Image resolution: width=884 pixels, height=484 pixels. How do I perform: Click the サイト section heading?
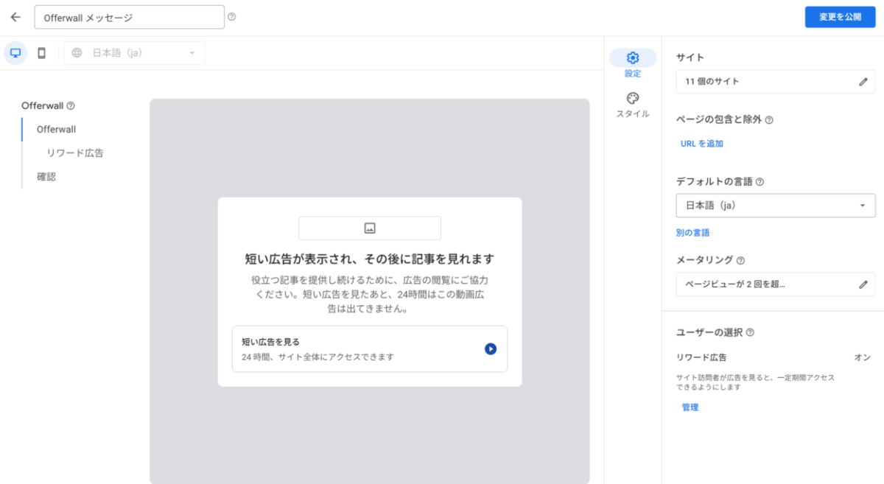point(690,57)
